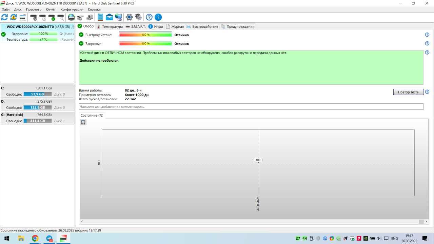Click the disk with shield toolbar icon
The image size is (434, 244).
point(34,17)
